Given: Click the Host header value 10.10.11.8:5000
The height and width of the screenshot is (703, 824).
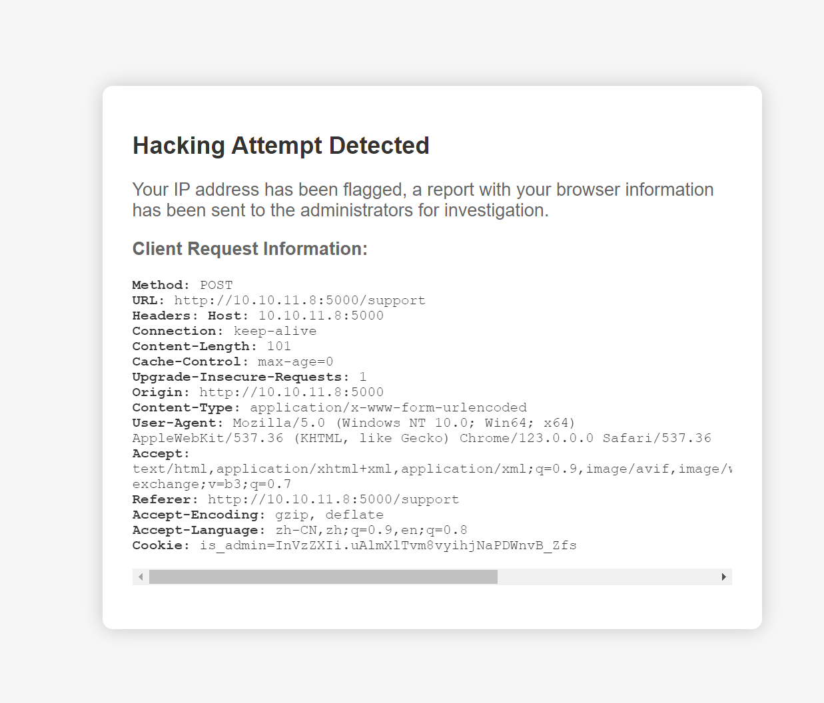Looking at the screenshot, I should (x=321, y=316).
